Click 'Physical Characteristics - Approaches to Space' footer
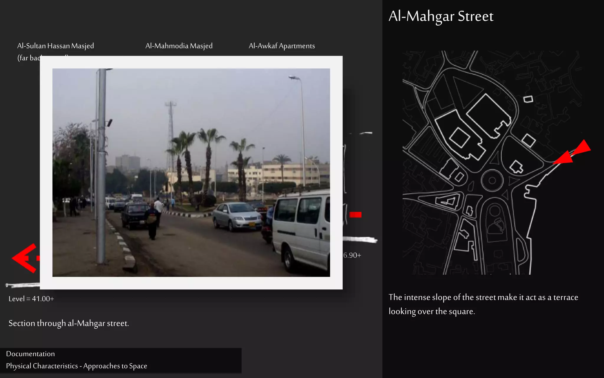604x378 pixels. tap(77, 366)
